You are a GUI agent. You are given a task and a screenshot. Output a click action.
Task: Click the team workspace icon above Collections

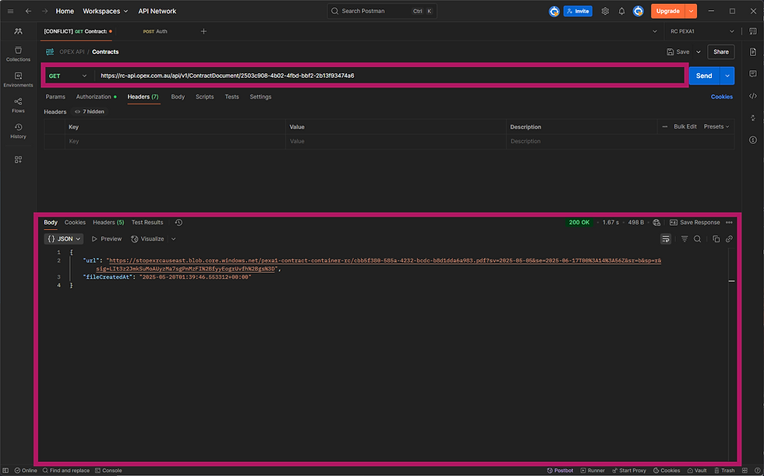18,31
